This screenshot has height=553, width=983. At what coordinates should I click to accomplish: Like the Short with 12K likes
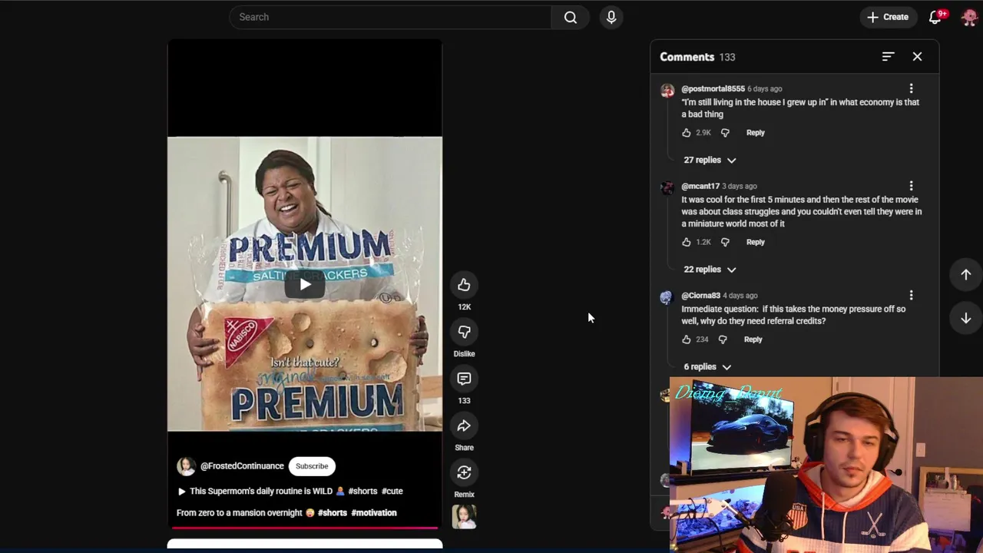click(464, 286)
